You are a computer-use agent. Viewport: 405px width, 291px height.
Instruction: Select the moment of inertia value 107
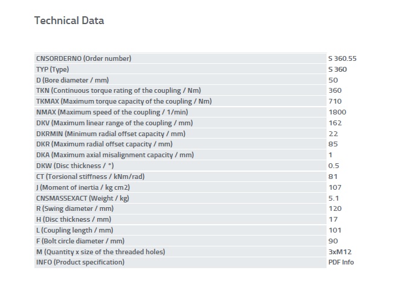(x=335, y=187)
